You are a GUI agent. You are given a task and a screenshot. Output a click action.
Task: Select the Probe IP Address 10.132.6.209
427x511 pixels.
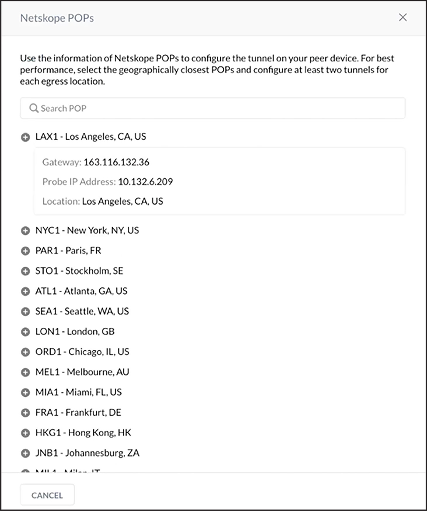(x=145, y=182)
